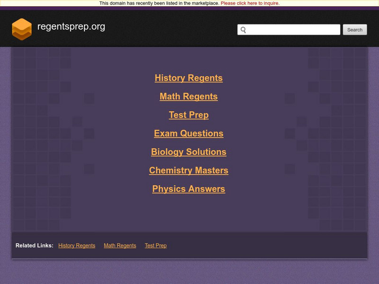Viewport: 379px width, 284px height.
Task: Open the Exam Questions link
Action: [188, 133]
